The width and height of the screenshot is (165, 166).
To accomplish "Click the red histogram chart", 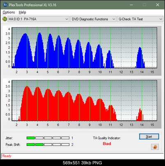I will click(85, 101).
